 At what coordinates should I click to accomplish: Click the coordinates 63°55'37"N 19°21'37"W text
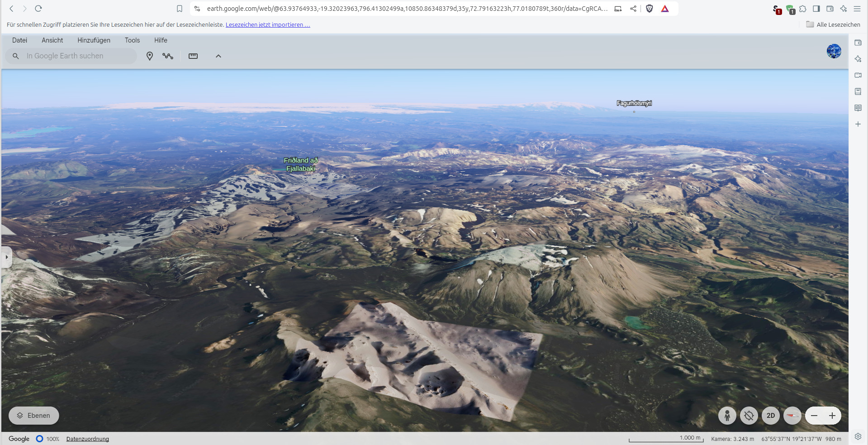(x=792, y=439)
